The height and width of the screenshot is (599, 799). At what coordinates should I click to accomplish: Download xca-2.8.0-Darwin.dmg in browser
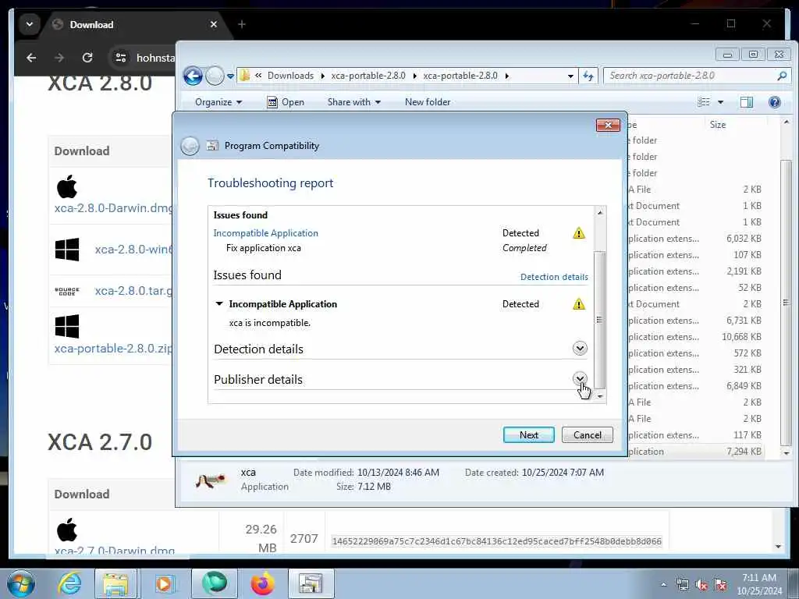114,207
